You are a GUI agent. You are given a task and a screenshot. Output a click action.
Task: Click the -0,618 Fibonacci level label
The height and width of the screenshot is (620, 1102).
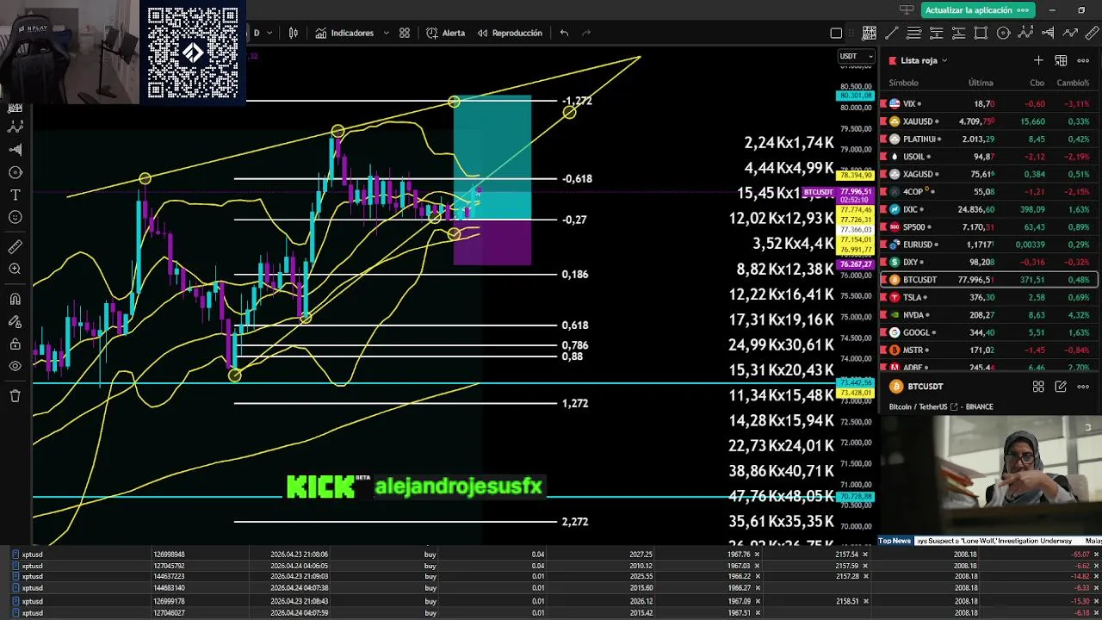click(x=577, y=178)
